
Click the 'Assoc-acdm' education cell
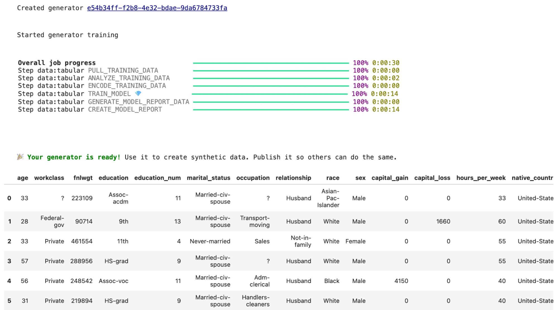point(118,198)
